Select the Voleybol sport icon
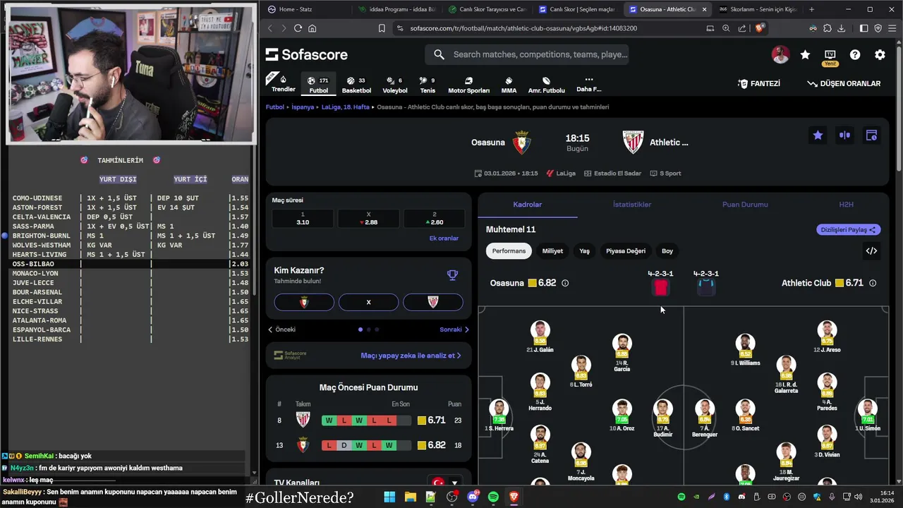The image size is (903, 508). (x=395, y=85)
